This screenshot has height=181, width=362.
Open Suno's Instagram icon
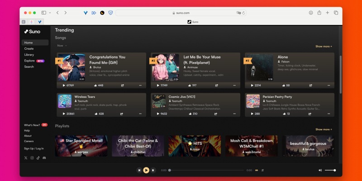click(32, 158)
